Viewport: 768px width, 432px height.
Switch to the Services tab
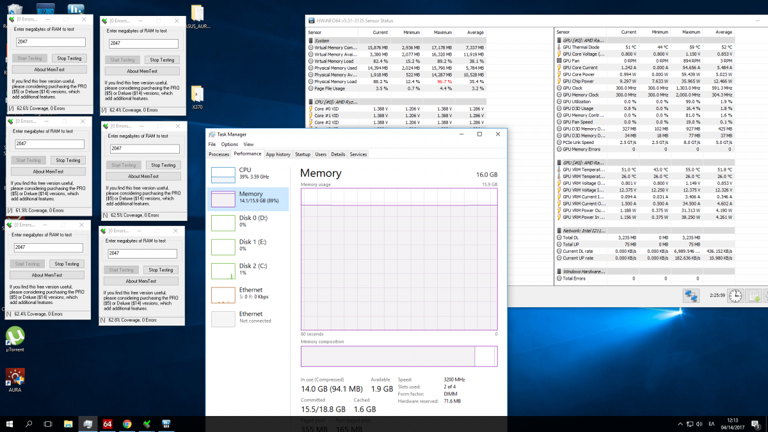tap(358, 154)
